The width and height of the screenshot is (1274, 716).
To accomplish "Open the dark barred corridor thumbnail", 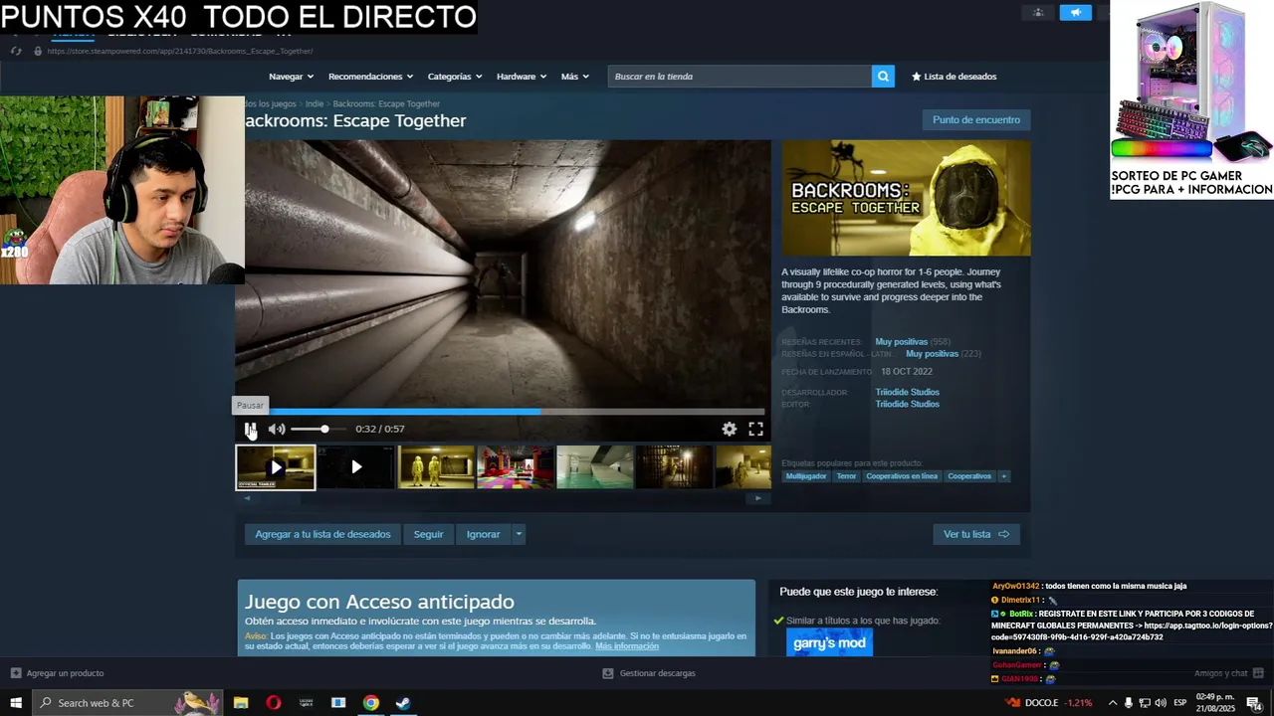I will (675, 467).
